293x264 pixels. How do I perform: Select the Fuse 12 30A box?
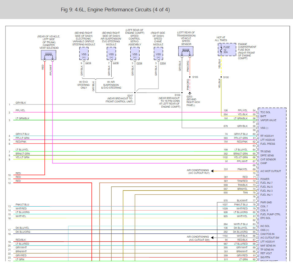227,49
